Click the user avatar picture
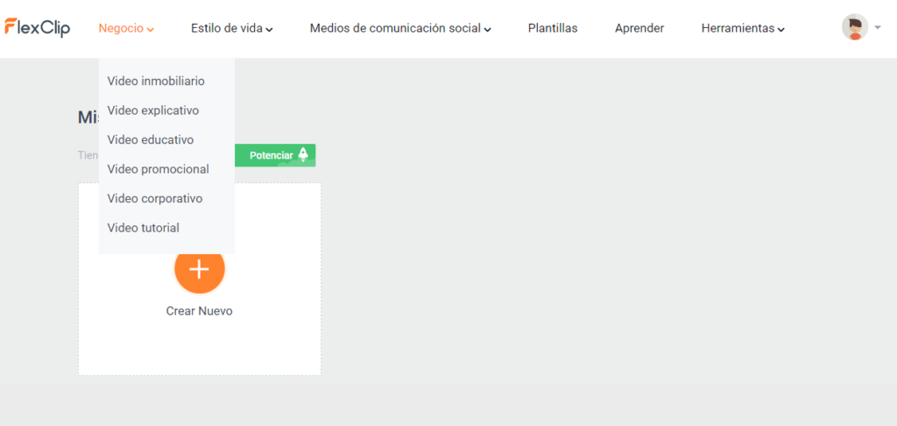The width and height of the screenshot is (897, 426). tap(855, 27)
